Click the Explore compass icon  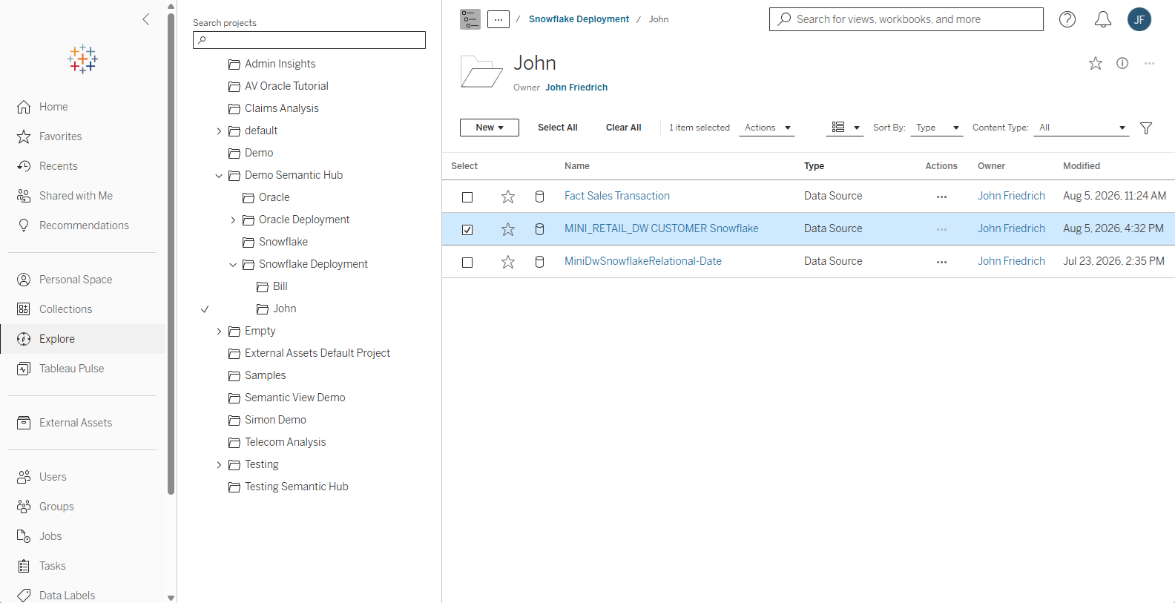pos(24,339)
